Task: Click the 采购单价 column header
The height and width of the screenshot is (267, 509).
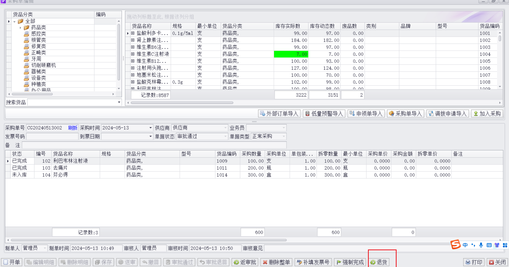Action: tap(378, 154)
